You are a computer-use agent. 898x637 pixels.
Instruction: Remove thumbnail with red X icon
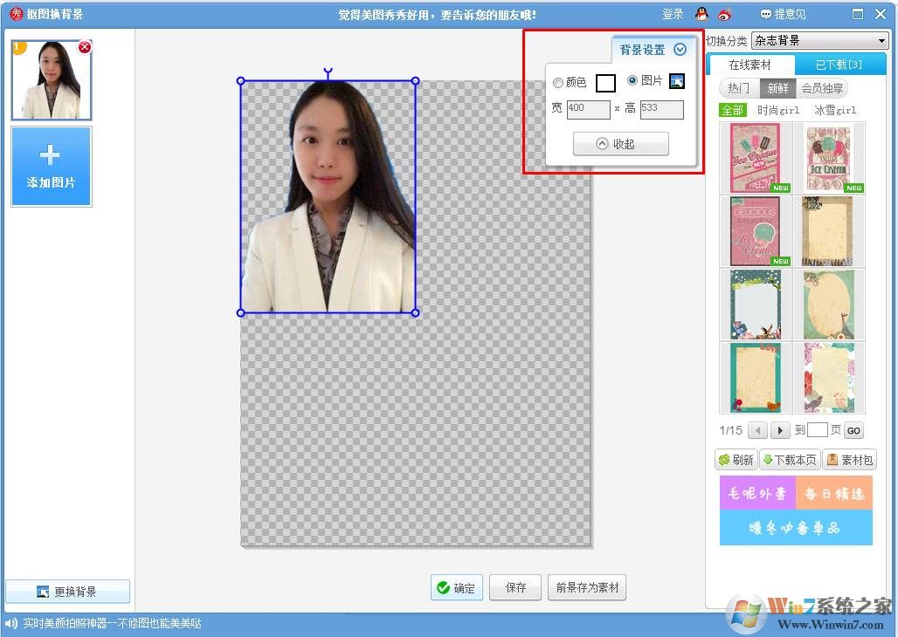click(85, 47)
